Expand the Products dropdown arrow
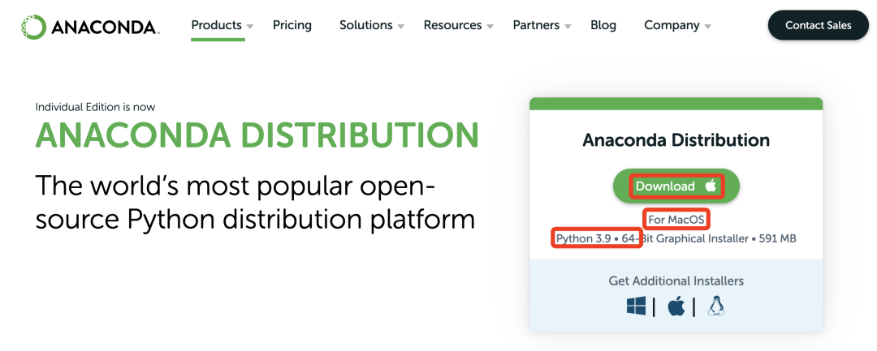Viewport: 877px width, 351px height. tap(250, 27)
